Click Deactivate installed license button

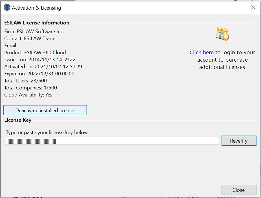(45, 110)
